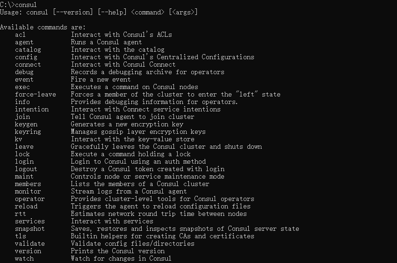Click the 'keyring' command entry
Screen dimensions: 397x263
tap(28, 131)
